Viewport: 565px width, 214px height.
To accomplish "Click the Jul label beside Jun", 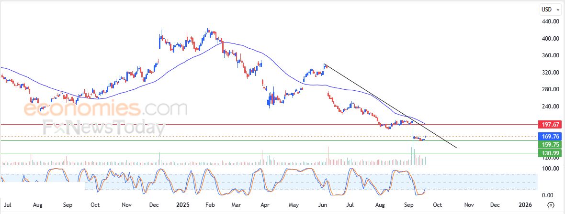I will (350, 205).
